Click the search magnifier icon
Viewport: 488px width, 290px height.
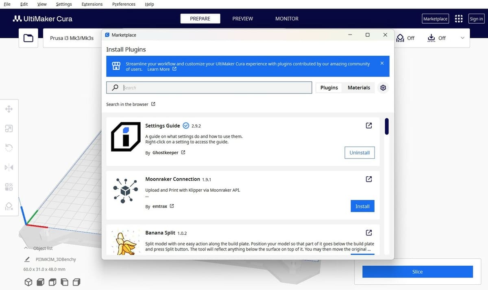click(x=115, y=88)
